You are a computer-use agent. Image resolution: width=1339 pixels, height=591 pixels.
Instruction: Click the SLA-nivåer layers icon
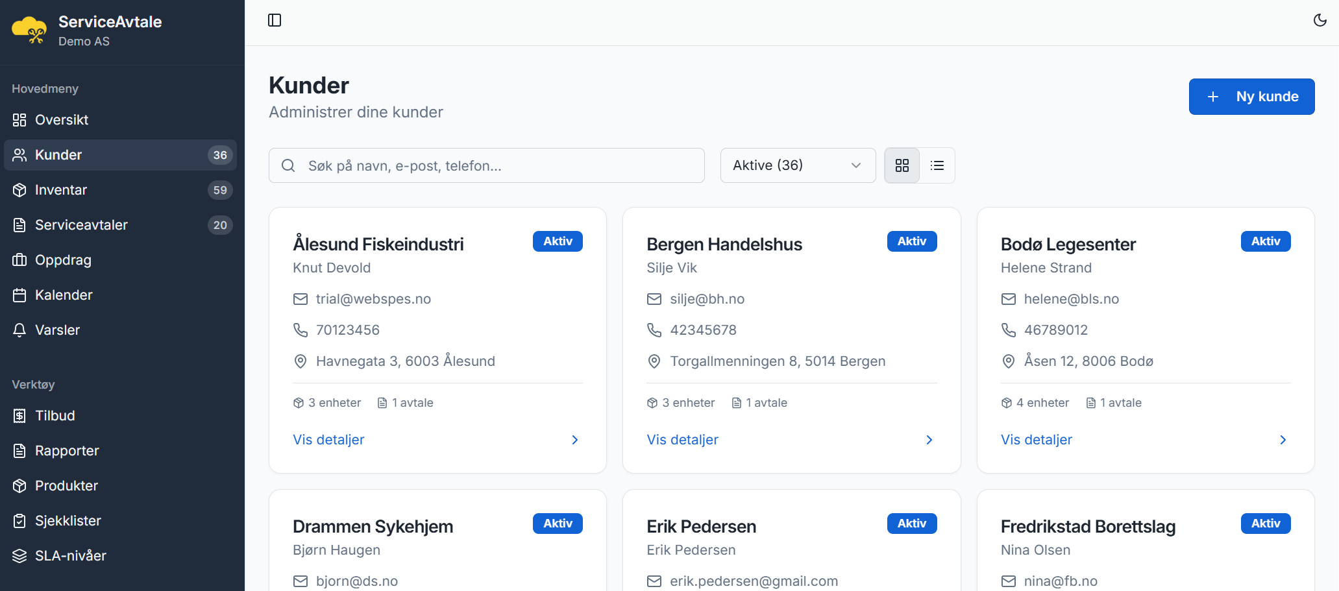(19, 556)
